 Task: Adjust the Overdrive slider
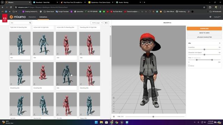(x=205, y=49)
